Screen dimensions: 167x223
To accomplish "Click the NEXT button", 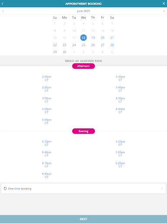I will click(x=83, y=219).
